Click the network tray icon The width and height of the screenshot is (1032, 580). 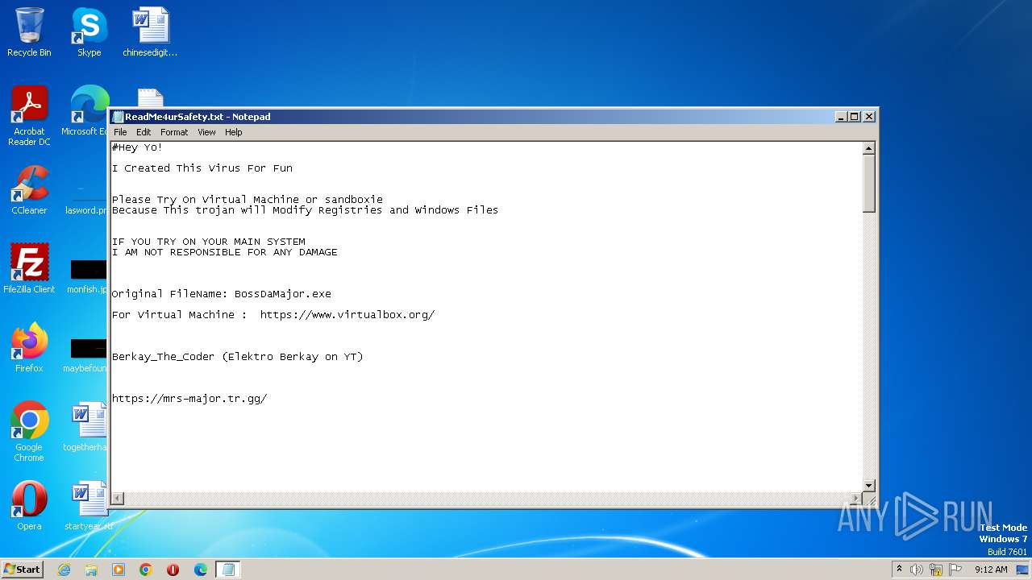pos(936,570)
